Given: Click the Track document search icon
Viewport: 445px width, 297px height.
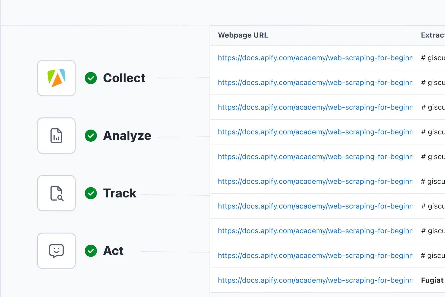Looking at the screenshot, I should [x=56, y=193].
